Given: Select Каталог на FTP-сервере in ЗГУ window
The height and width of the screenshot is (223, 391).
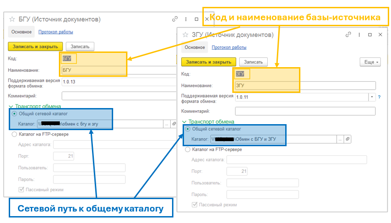Looking at the screenshot, I should [x=188, y=149].
